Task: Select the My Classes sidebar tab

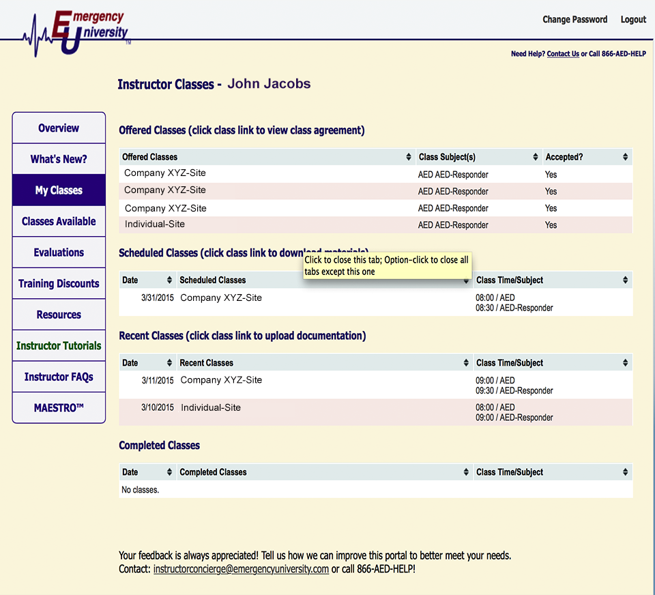Action: click(x=59, y=190)
